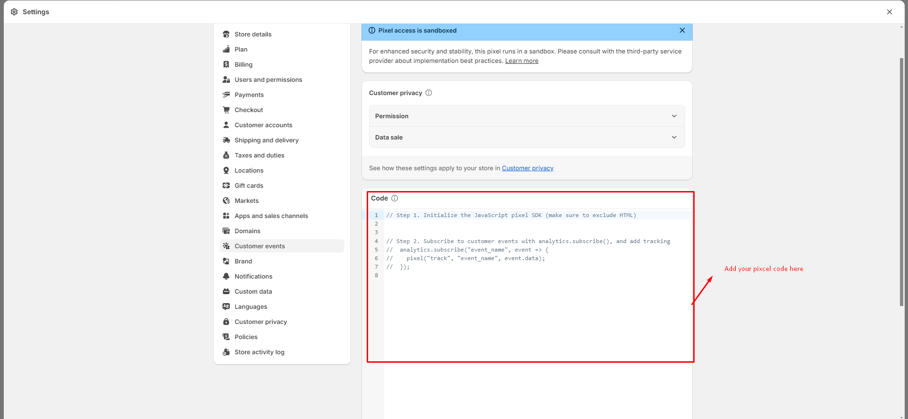Click the info icon beside Customer privacy heading
This screenshot has height=419, width=908.
pyautogui.click(x=429, y=93)
